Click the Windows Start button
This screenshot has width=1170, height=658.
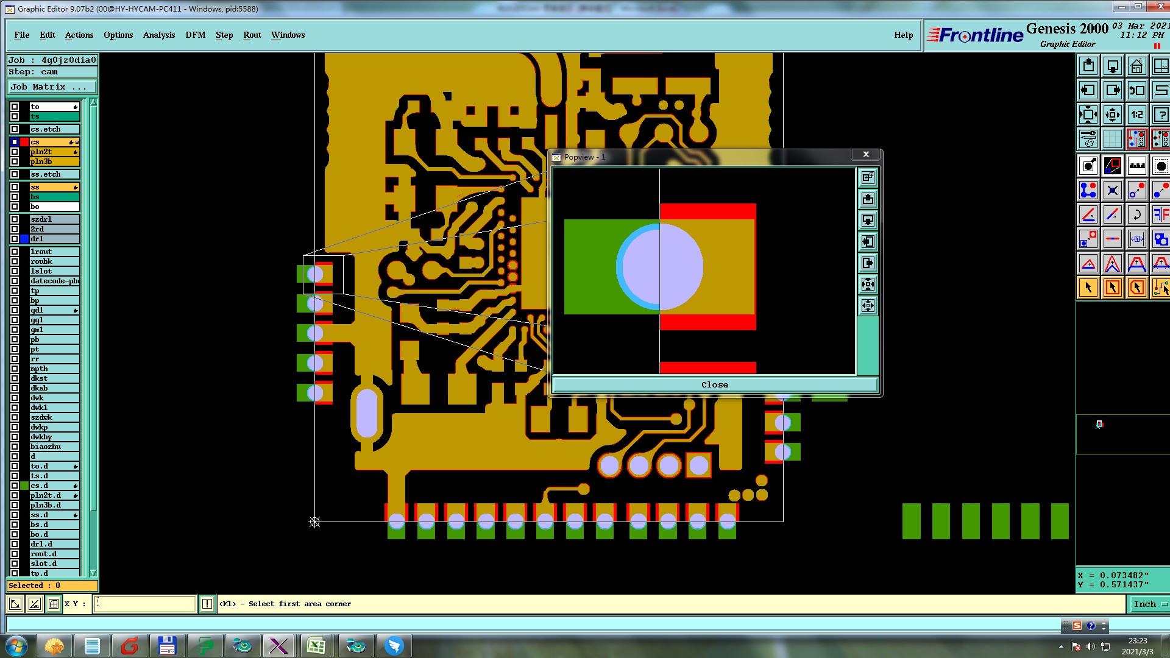pos(16,645)
